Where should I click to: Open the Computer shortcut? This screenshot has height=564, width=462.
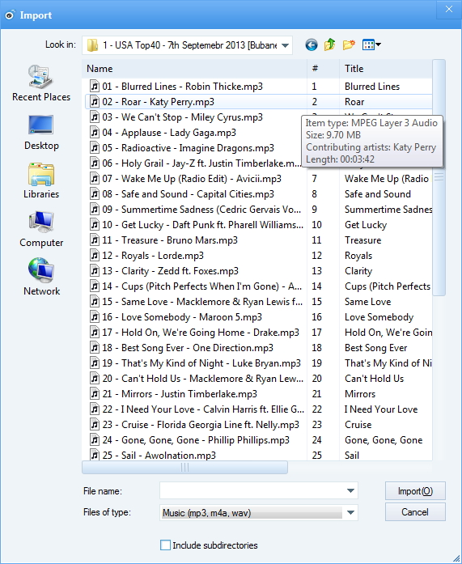pos(41,230)
